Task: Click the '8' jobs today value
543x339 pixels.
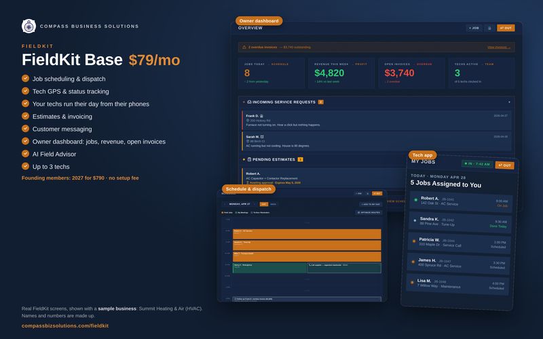Action: click(x=247, y=73)
